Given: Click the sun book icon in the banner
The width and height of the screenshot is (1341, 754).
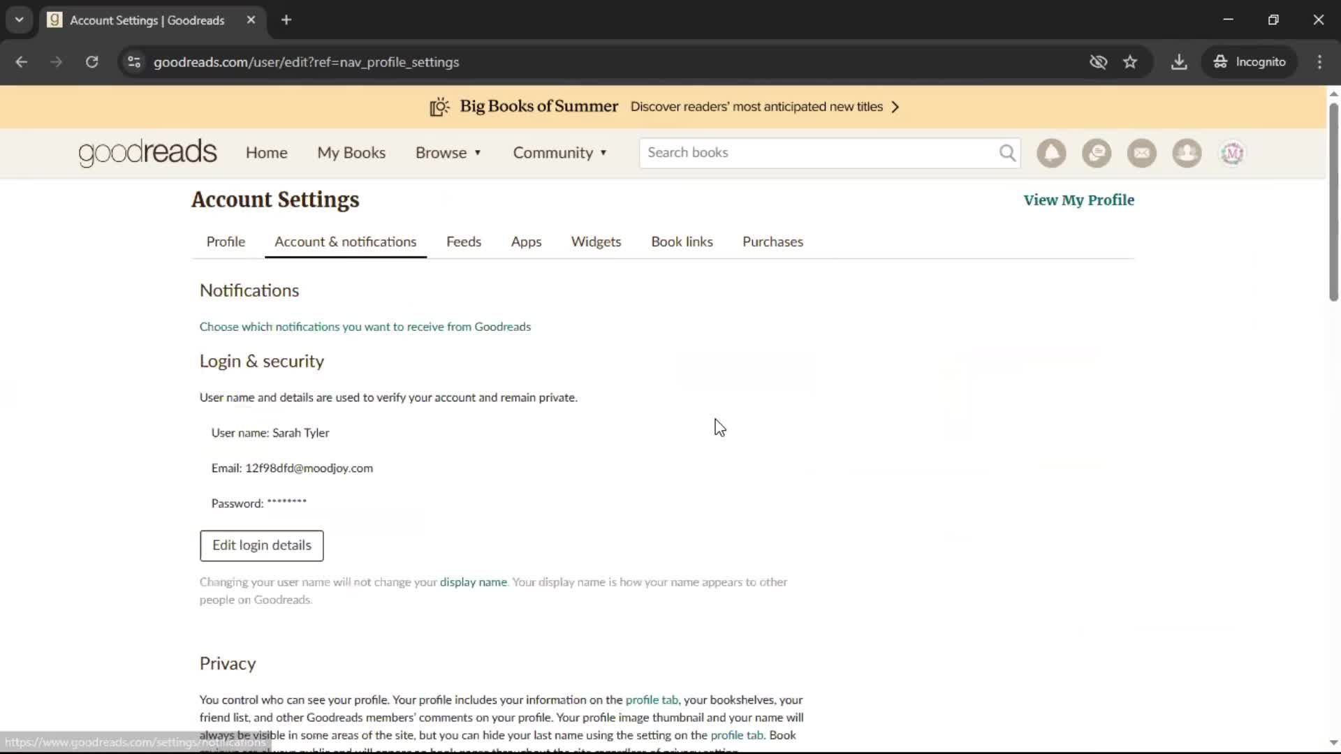Looking at the screenshot, I should coord(439,107).
